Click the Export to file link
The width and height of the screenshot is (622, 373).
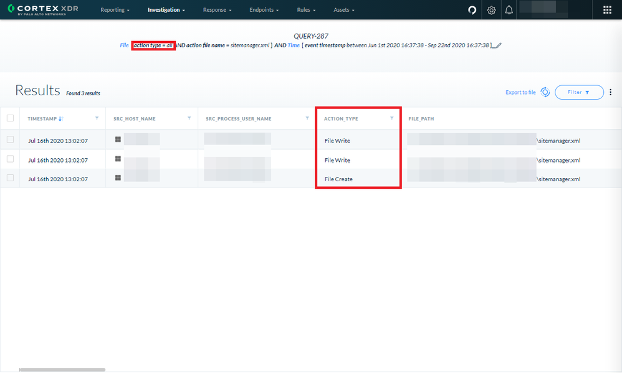click(520, 92)
